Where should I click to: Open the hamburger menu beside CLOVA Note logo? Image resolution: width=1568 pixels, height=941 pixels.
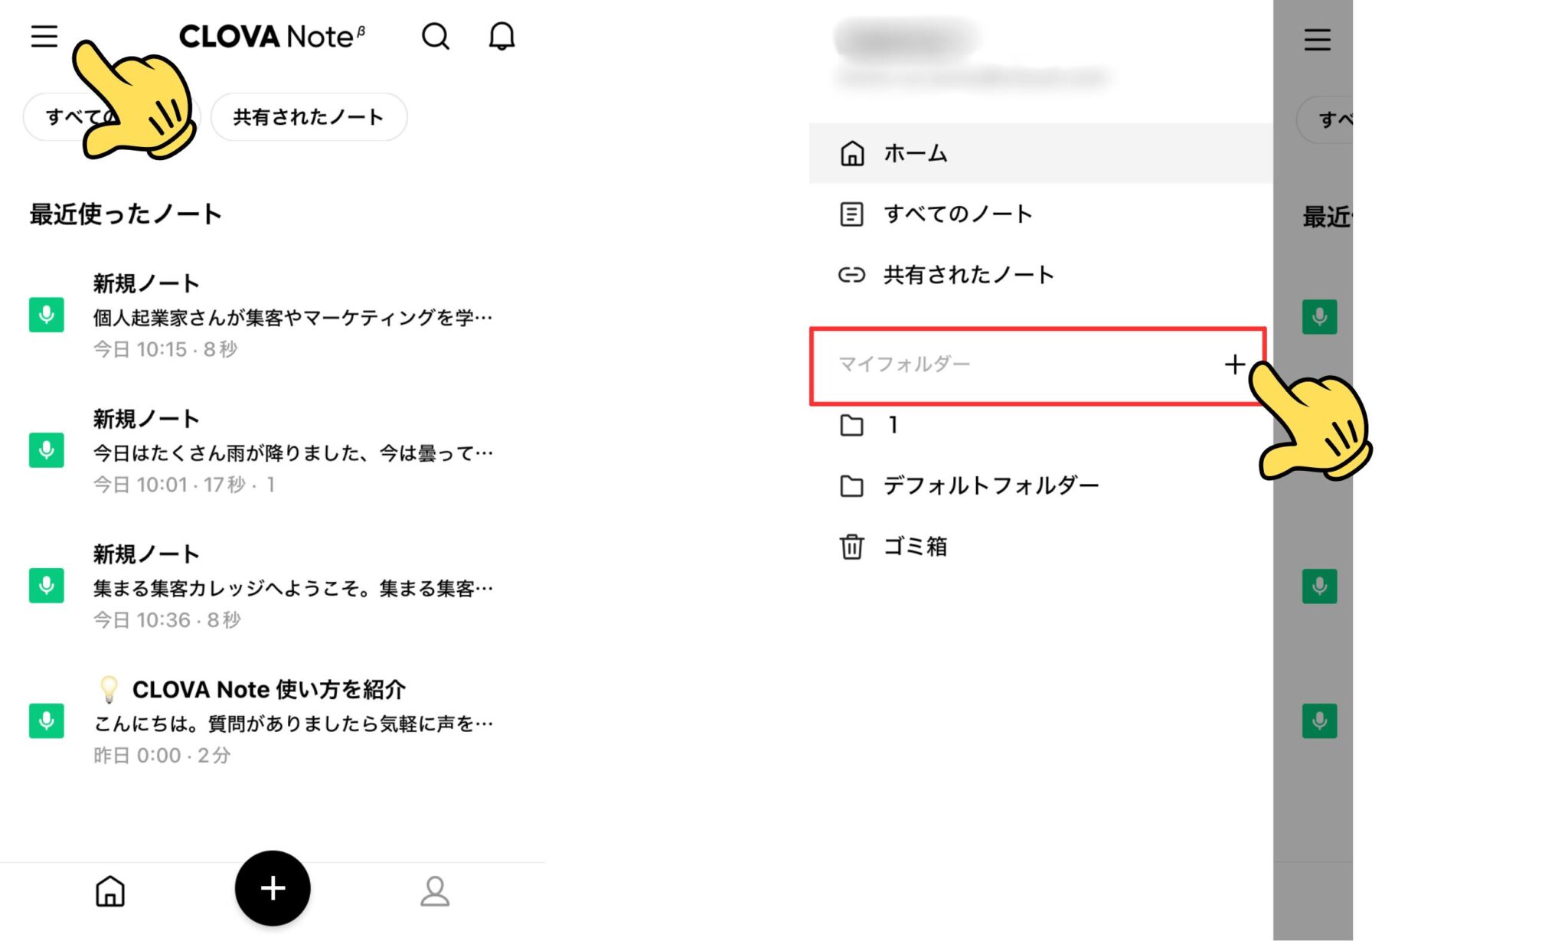pyautogui.click(x=44, y=36)
